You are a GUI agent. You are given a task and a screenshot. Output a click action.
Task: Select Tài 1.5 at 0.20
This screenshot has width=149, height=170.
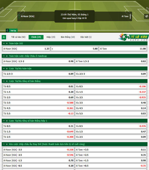point(38,92)
